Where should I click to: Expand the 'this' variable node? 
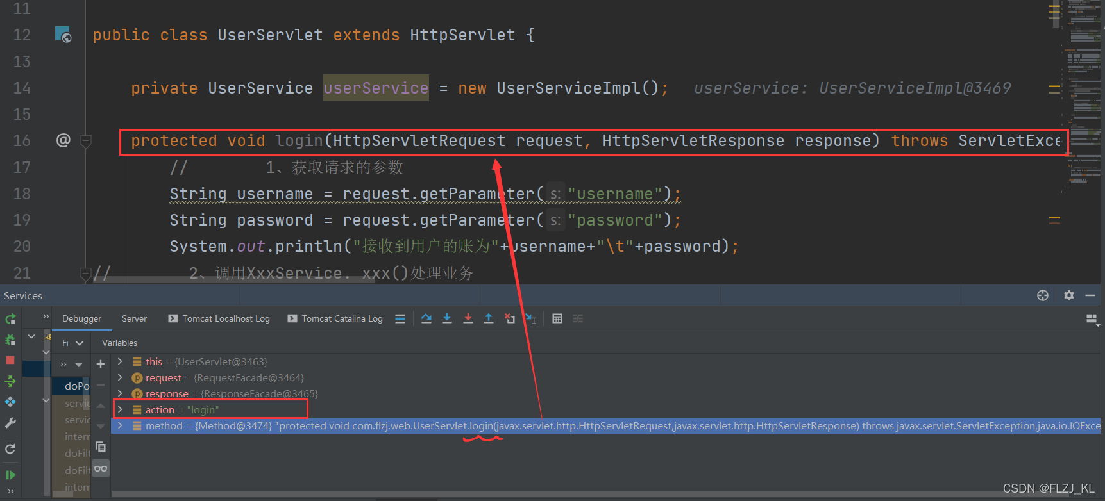120,361
